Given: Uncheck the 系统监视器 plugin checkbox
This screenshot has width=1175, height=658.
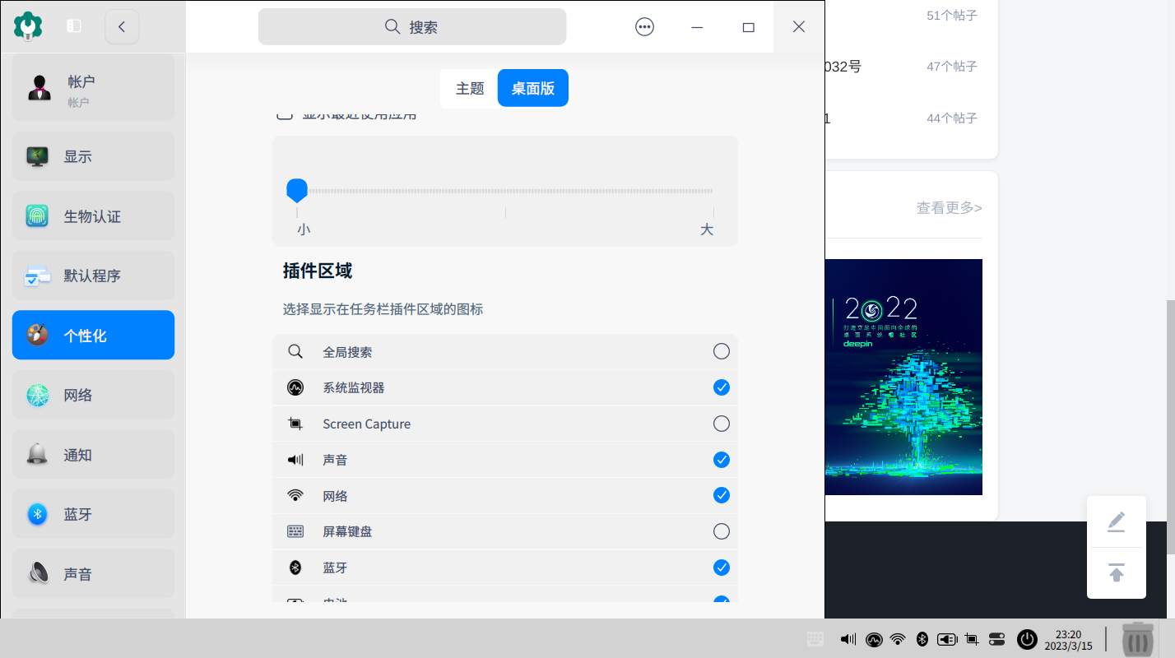Looking at the screenshot, I should click(722, 387).
